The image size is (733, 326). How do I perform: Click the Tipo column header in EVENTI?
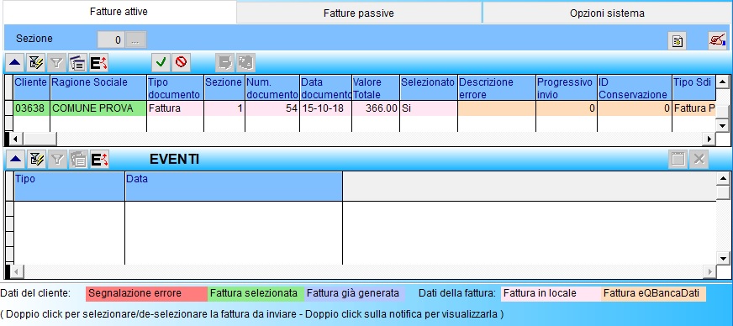pyautogui.click(x=69, y=186)
